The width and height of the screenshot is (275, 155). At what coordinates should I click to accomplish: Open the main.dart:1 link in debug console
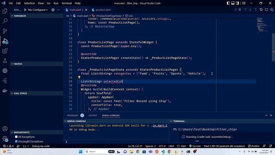(159, 125)
